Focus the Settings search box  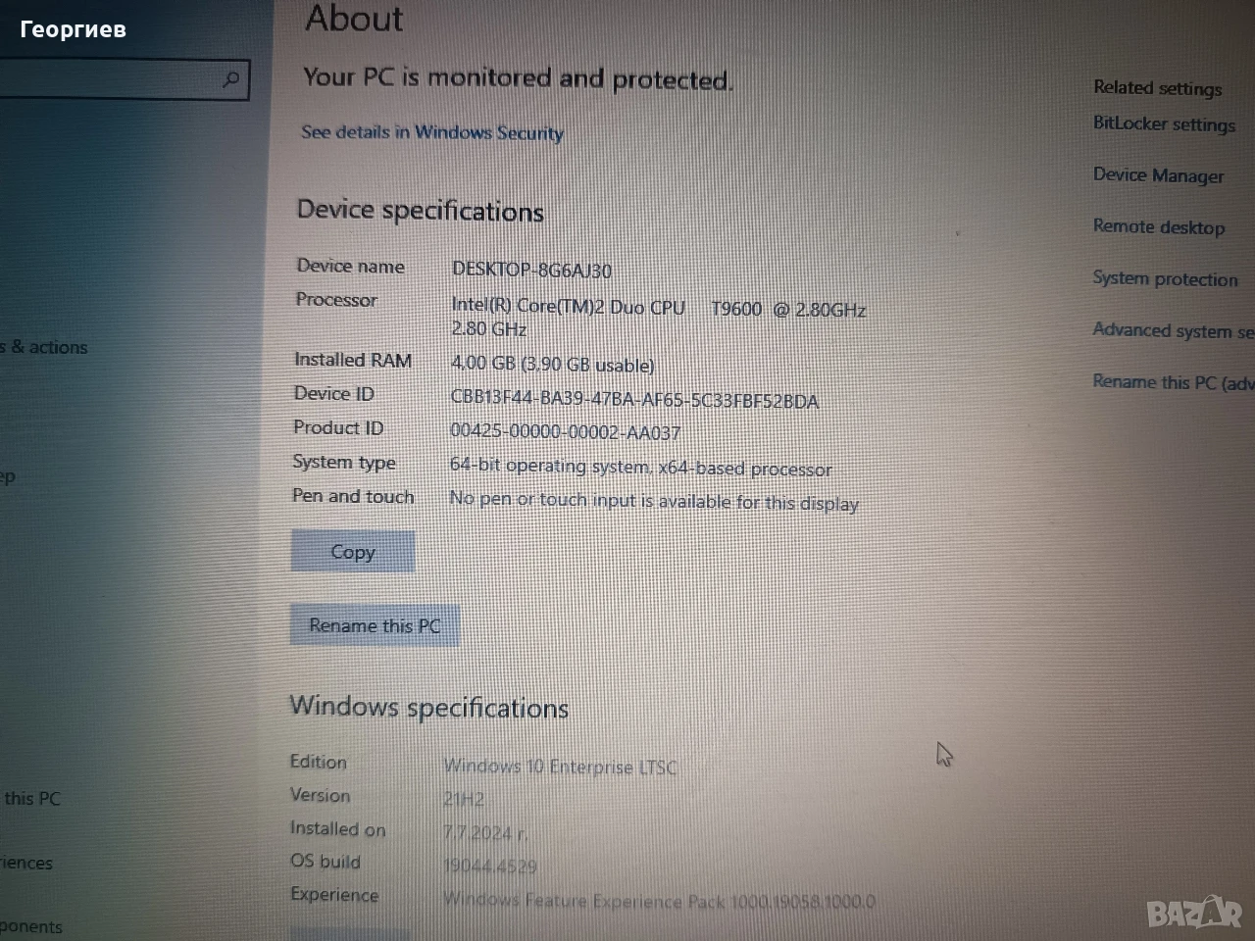125,79
